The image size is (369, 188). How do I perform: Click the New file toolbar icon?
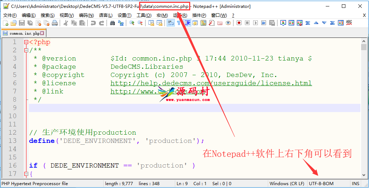(x=5, y=23)
